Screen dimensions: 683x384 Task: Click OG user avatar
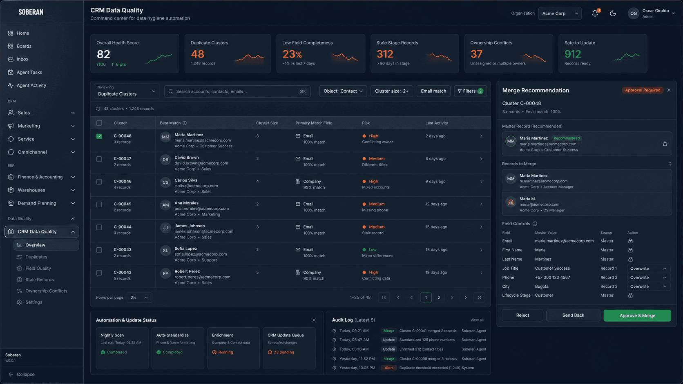click(634, 13)
